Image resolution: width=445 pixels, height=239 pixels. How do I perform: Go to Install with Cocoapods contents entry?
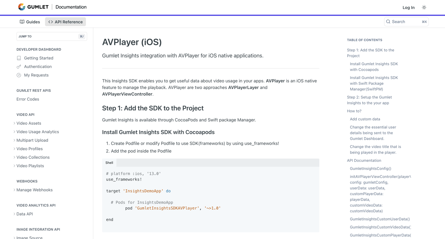point(374,67)
